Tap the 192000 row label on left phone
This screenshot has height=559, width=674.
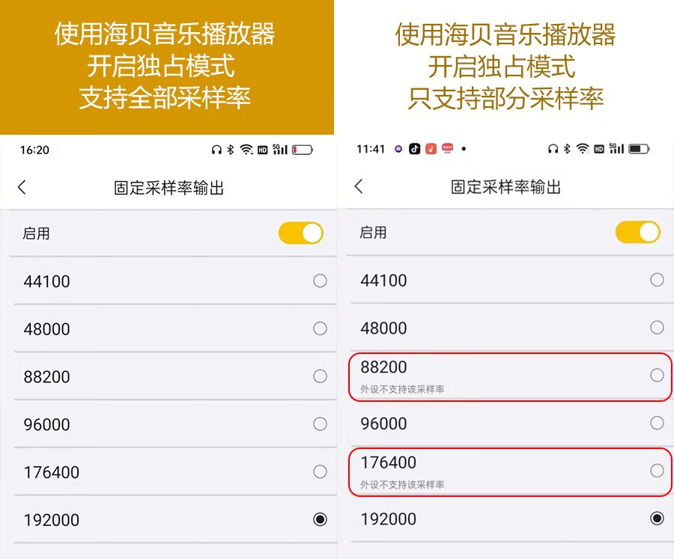pyautogui.click(x=52, y=520)
